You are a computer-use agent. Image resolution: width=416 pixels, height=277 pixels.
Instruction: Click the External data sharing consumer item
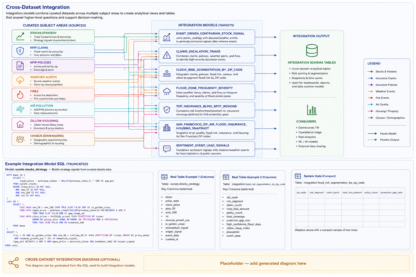(312, 146)
